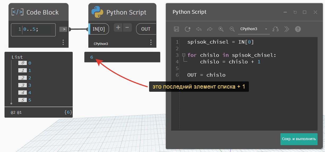Image resolution: width=325 pixels, height=152 pixels.
Task: Click the Python logo icon on the node
Action: click(x=97, y=12)
